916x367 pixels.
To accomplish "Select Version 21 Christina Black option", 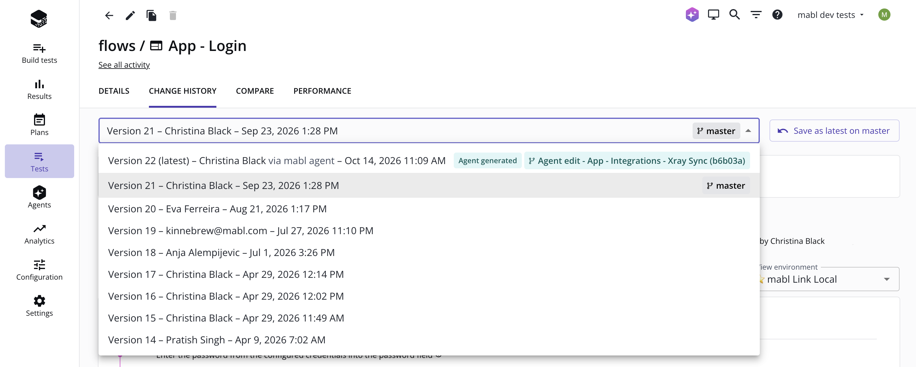I will click(429, 185).
